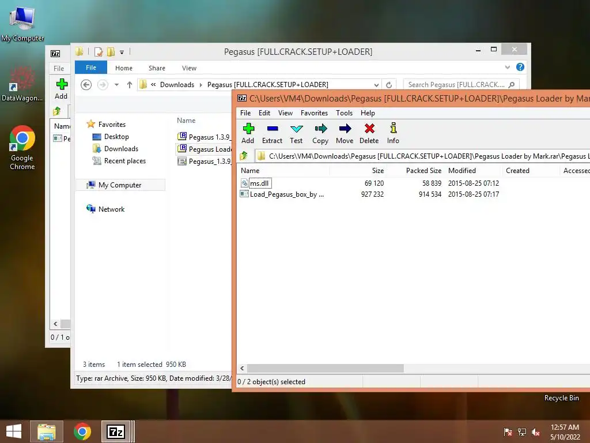Click the Extract toolbar button
Viewport: 590px width, 443px height.
tap(272, 133)
